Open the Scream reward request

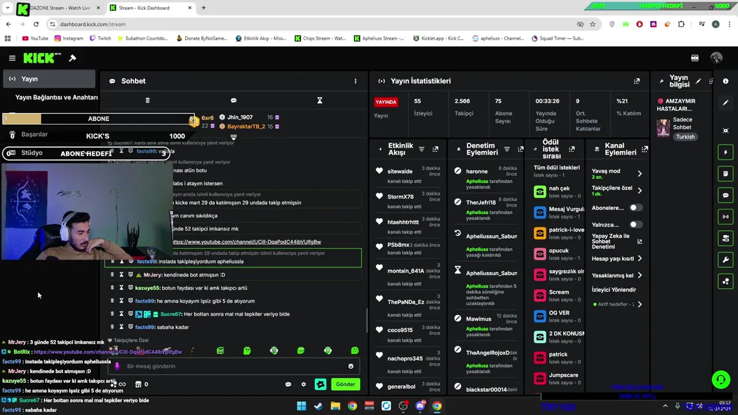coord(559,295)
